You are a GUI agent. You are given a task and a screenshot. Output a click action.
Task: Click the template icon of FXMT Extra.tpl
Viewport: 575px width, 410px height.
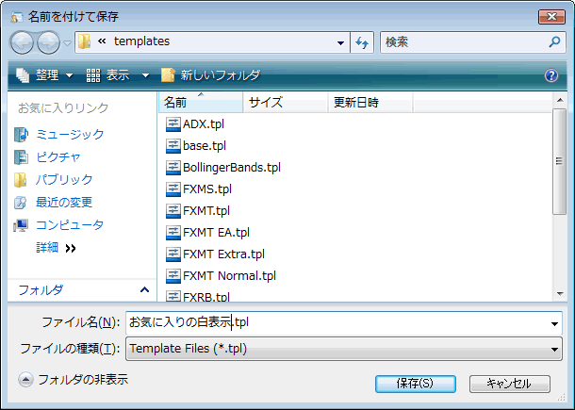(x=173, y=254)
